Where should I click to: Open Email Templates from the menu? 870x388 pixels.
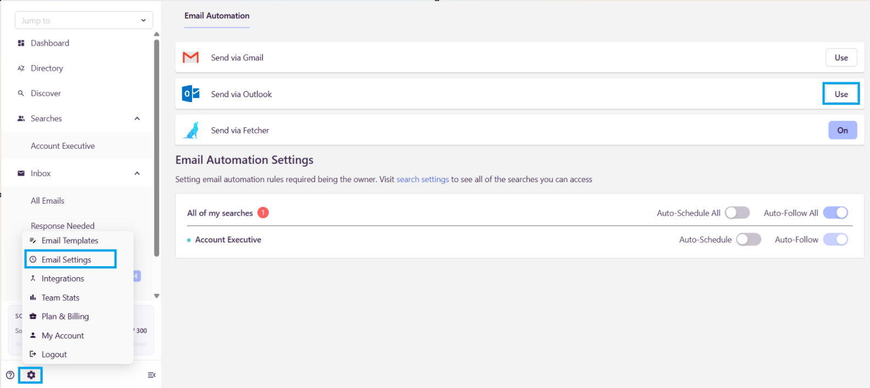click(x=70, y=240)
